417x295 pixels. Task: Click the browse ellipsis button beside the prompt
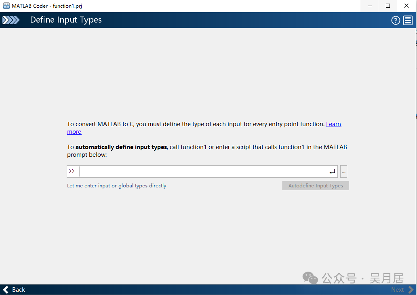(343, 172)
